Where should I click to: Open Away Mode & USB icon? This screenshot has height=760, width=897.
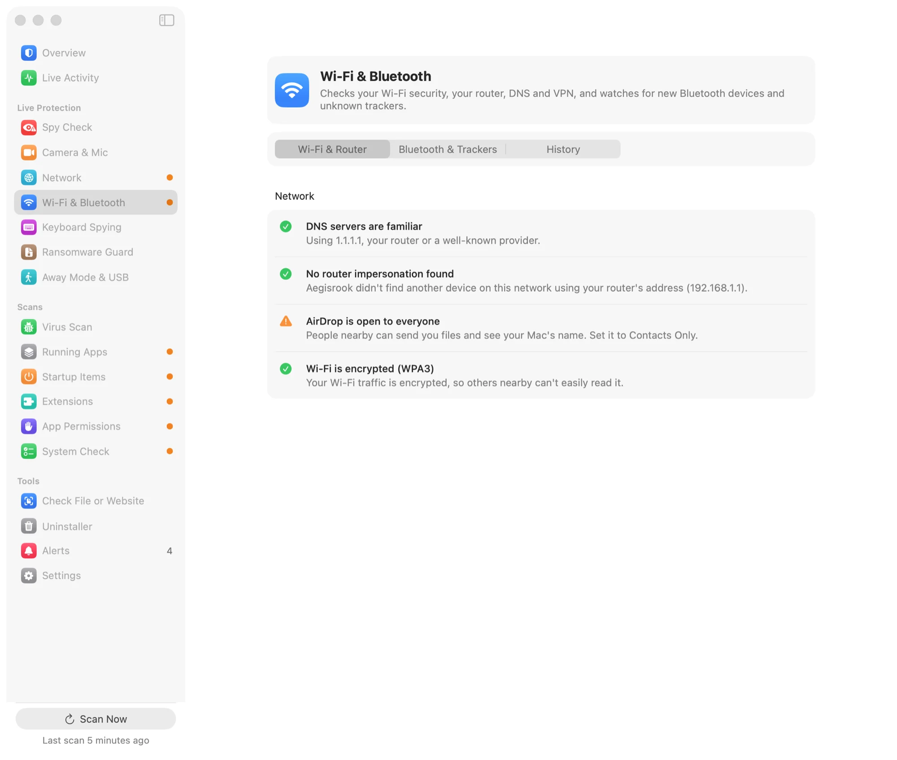pyautogui.click(x=29, y=277)
